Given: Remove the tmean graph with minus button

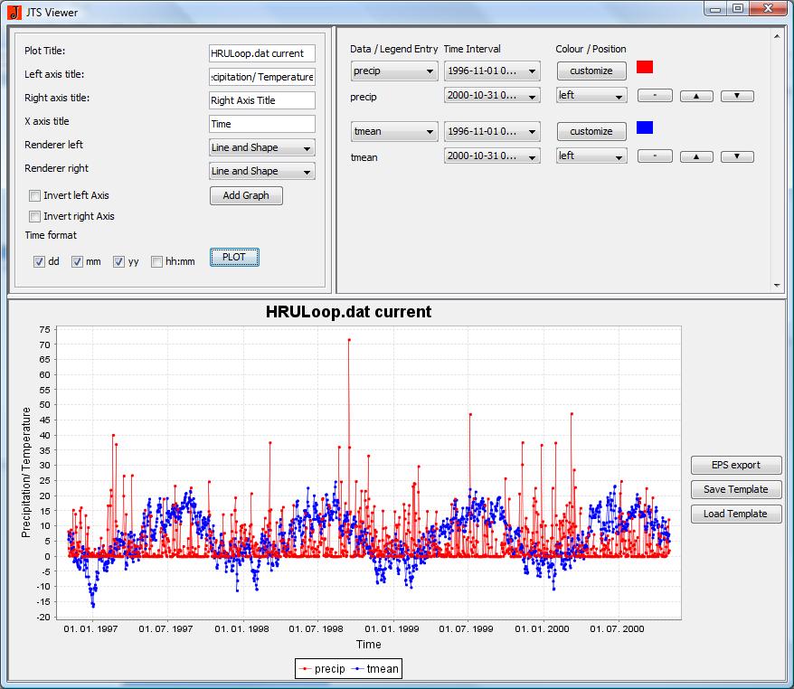Looking at the screenshot, I should tap(655, 156).
